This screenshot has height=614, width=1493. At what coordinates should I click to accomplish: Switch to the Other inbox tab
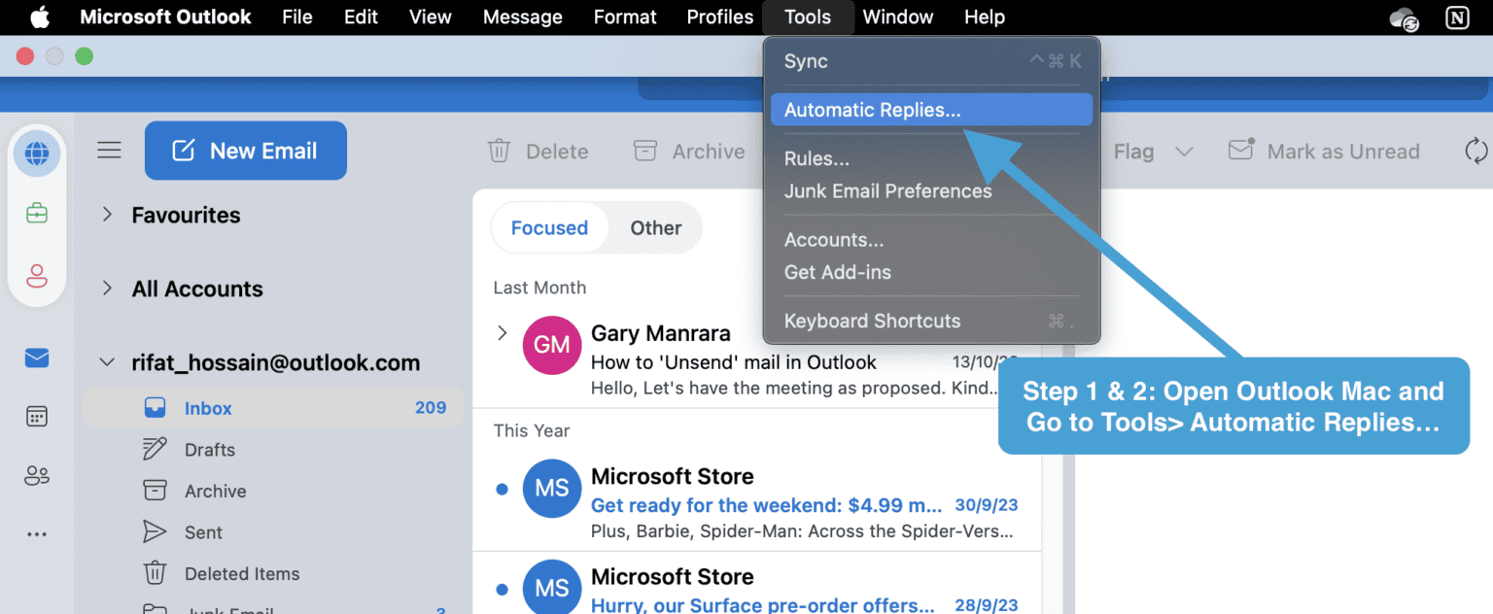click(x=655, y=227)
